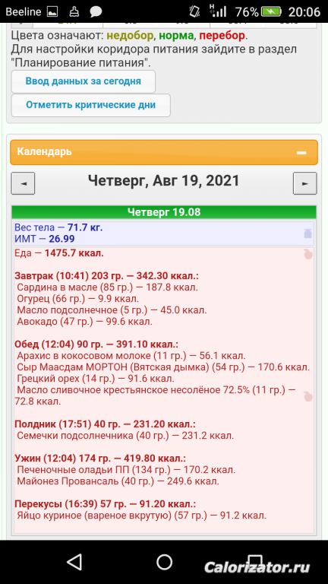Tap the Beeline carrier label
This screenshot has width=328, height=584.
click(x=24, y=12)
